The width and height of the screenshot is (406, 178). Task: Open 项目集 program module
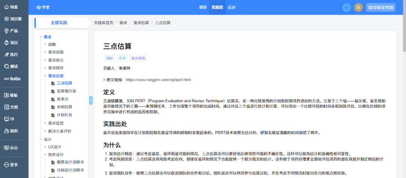13,19
